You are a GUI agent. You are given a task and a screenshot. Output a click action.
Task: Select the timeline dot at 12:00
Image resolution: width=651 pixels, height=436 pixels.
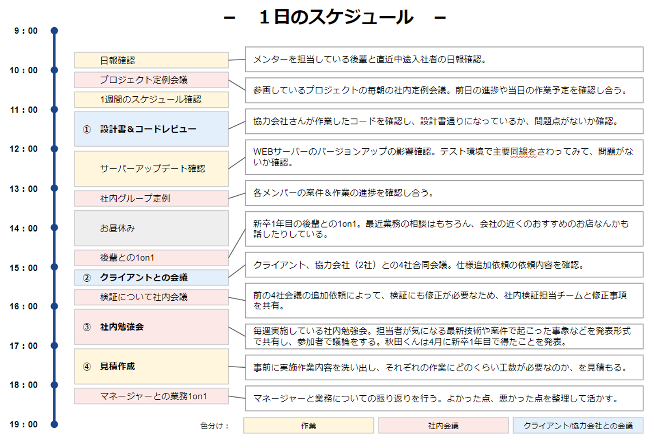[x=54, y=149]
